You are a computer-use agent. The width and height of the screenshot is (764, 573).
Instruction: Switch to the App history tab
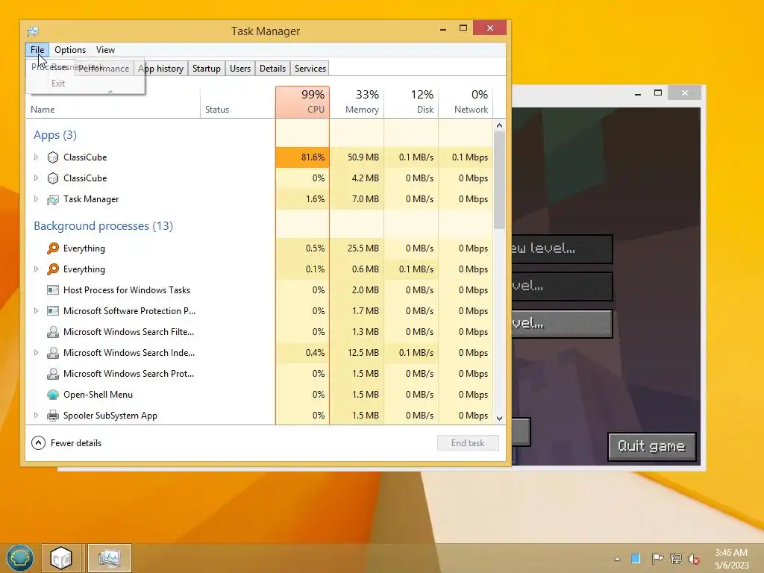(161, 69)
